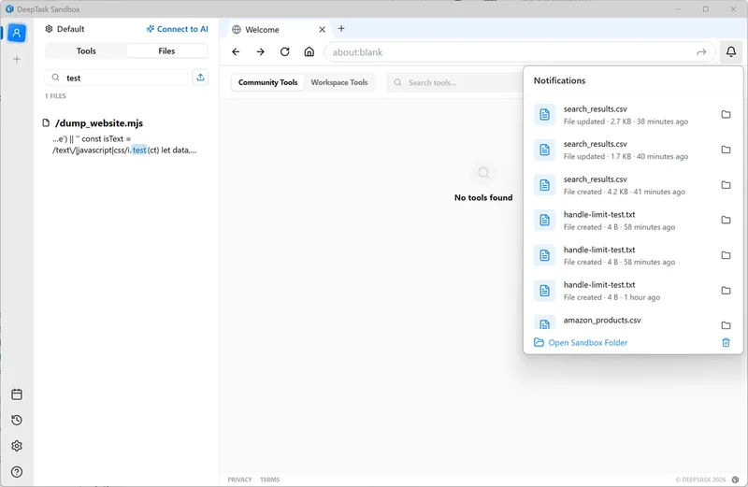748x487 pixels.
Task: Reload the current browser page
Action: [285, 52]
